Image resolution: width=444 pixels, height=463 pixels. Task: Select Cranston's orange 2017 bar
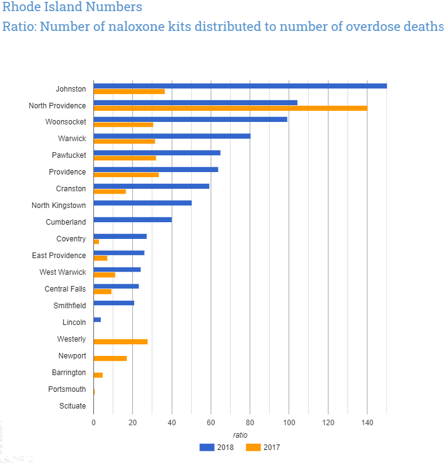[109, 192]
